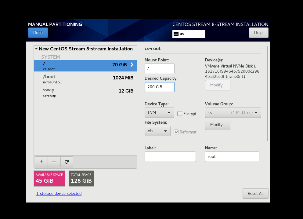Click the TOTAL SPACE 128 GiB box
Viewport: 303px width, 219px height.
click(x=81, y=178)
